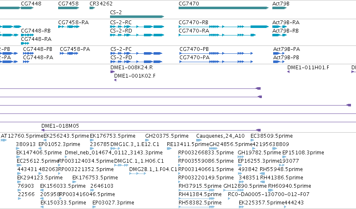
Task: Click the EK294123.5prime EST label
Action: click(x=40, y=178)
